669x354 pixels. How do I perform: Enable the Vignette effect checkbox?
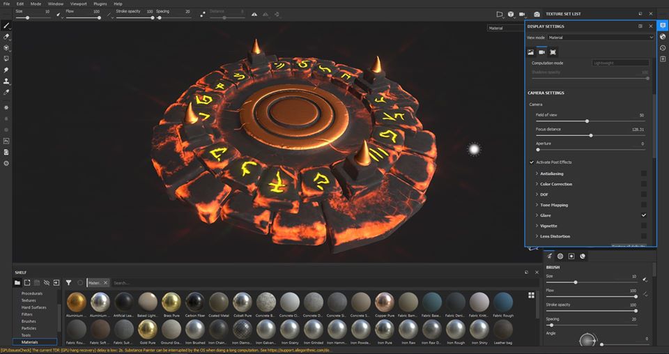pos(644,226)
